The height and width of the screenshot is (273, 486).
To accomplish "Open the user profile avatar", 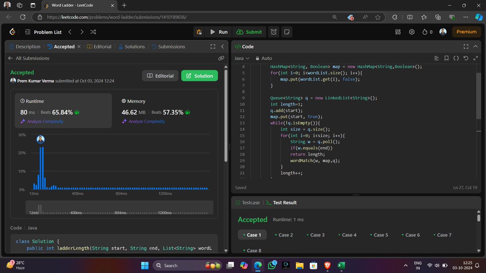I will (443, 32).
